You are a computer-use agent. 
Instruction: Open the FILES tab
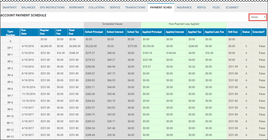[x=216, y=8]
